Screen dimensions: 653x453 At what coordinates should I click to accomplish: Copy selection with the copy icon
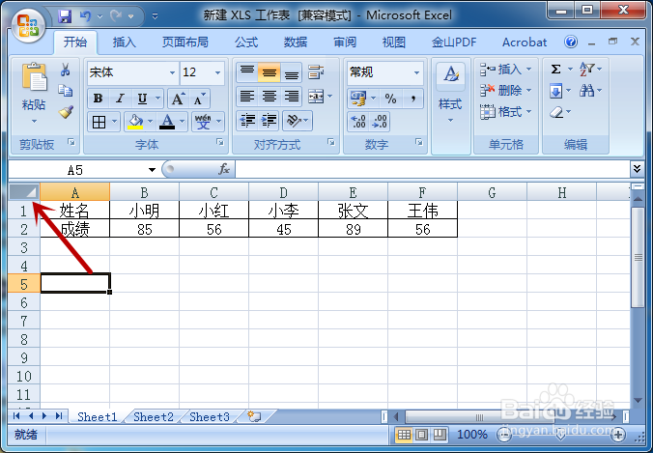coord(66,91)
